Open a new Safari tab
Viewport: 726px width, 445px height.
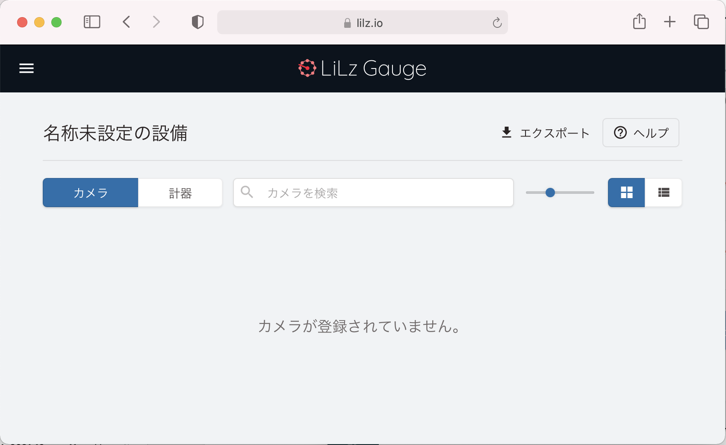click(670, 22)
